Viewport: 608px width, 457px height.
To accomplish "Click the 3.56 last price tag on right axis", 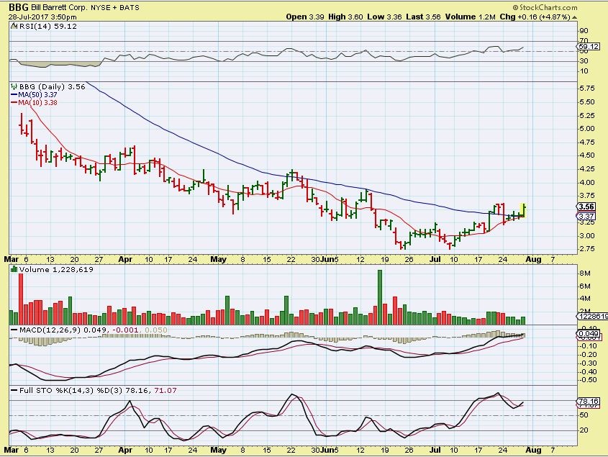I will pyautogui.click(x=585, y=206).
